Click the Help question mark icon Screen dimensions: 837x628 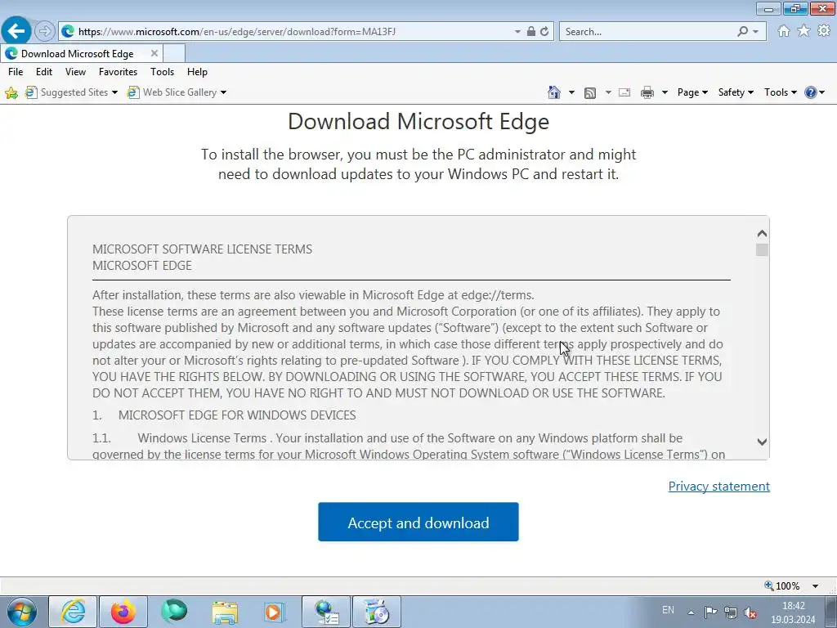[x=810, y=92]
